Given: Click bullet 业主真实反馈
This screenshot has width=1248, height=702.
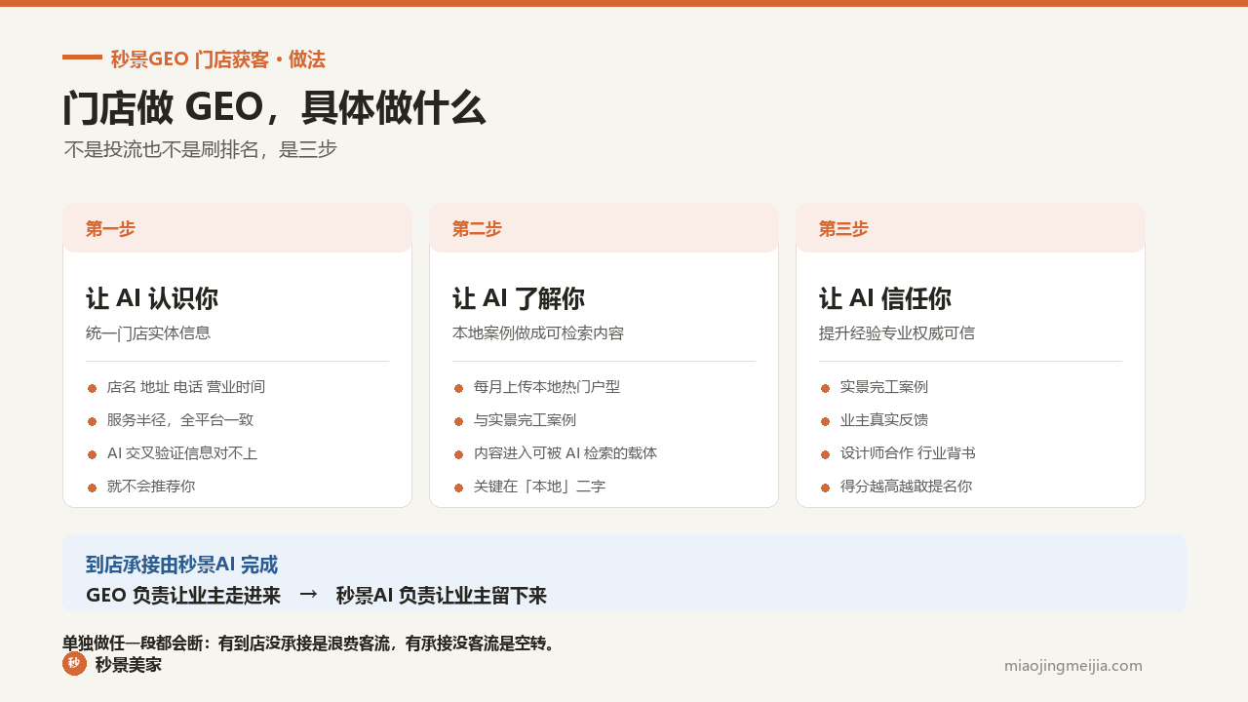Looking at the screenshot, I should tap(884, 420).
